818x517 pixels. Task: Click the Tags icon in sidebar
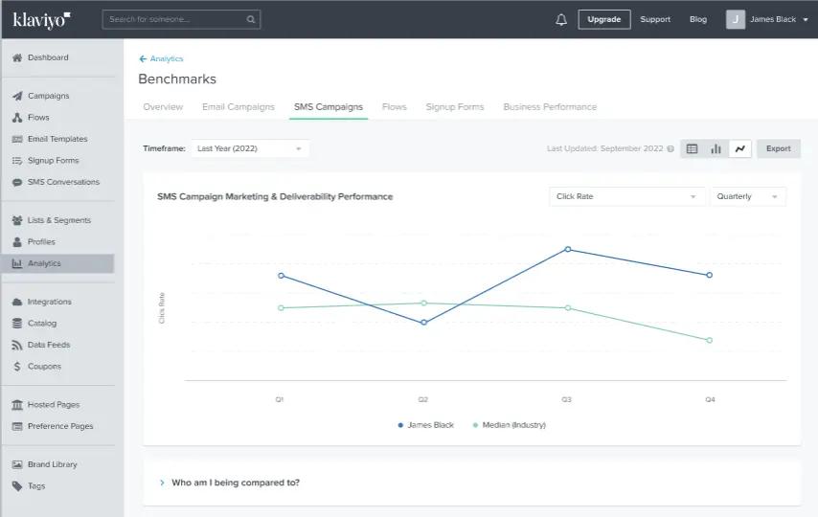click(17, 485)
